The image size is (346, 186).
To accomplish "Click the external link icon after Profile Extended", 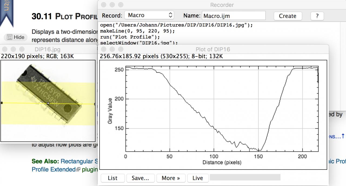I will (78, 170).
